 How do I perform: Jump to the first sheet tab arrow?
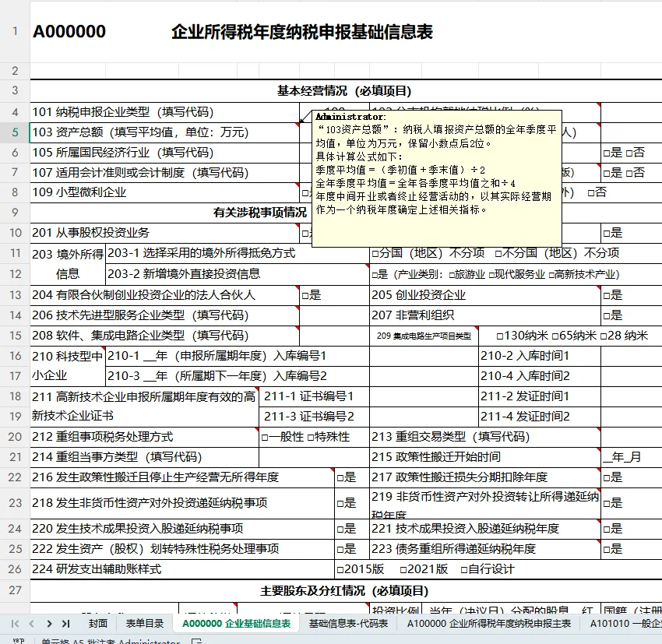(16, 623)
